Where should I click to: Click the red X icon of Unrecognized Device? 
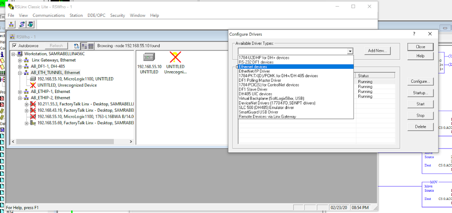[x=33, y=85]
